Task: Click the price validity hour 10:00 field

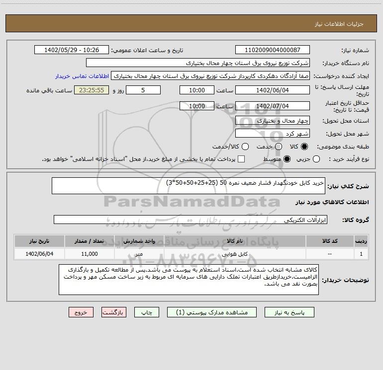Action: [197, 106]
